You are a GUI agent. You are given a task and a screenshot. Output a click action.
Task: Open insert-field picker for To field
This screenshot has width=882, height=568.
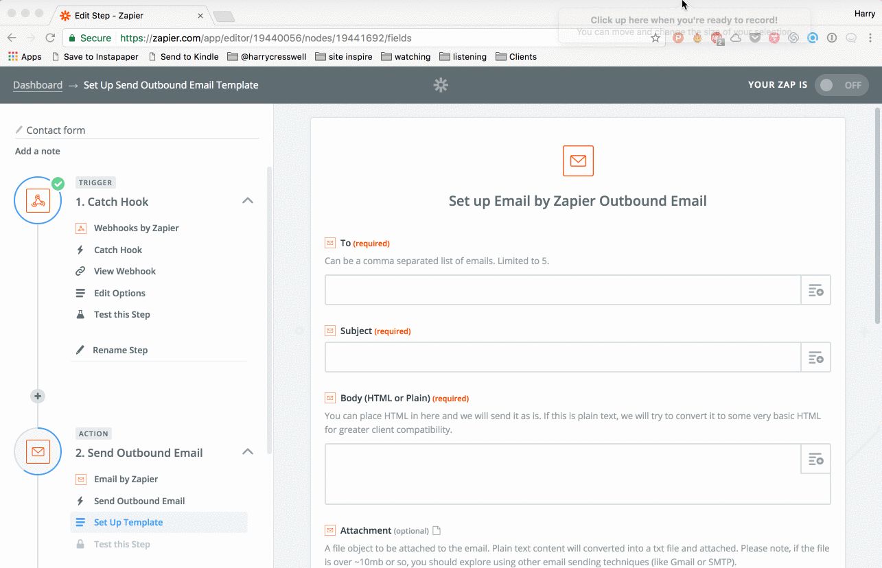(815, 290)
